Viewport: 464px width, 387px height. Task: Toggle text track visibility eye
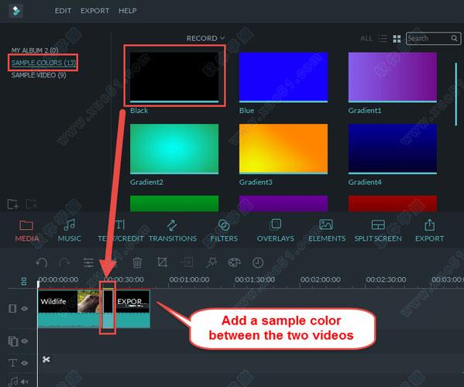coord(25,363)
